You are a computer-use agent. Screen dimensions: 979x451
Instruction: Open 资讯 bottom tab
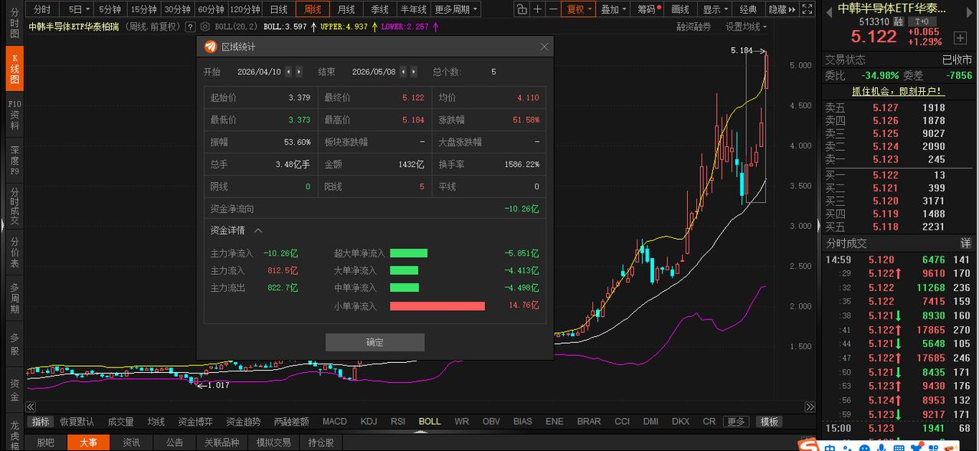132,443
